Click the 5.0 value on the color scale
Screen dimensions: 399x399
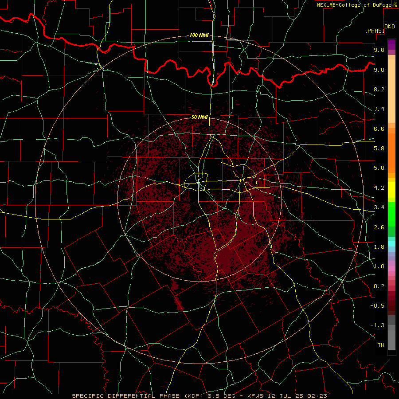379,168
